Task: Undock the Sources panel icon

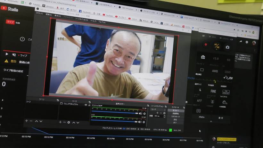Action: coord(90,102)
